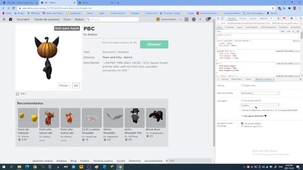Open the Town and City genre link
Screen dimensions: 303x170
coord(112,58)
